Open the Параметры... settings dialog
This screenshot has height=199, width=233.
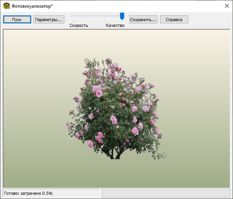click(x=49, y=20)
